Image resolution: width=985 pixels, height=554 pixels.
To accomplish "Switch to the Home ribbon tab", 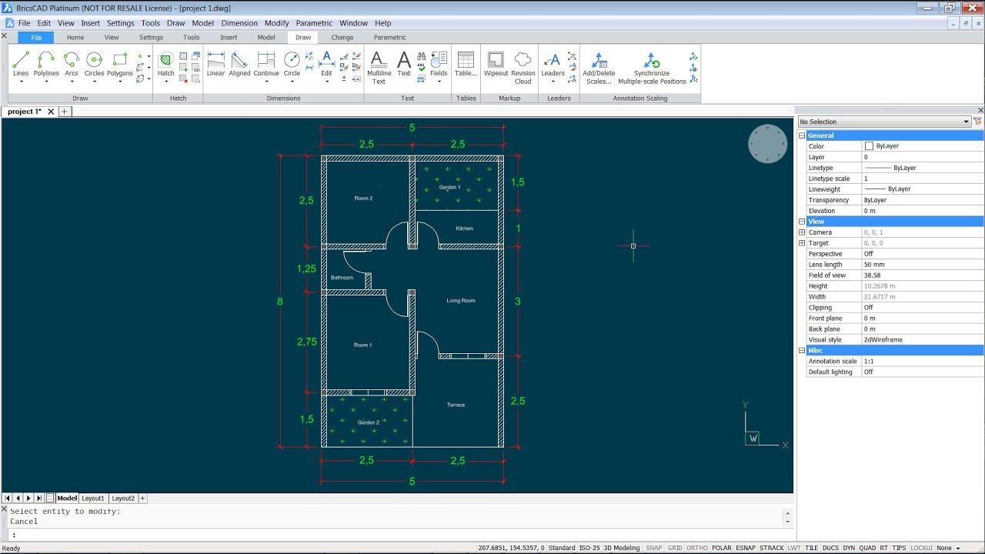I will 75,37.
